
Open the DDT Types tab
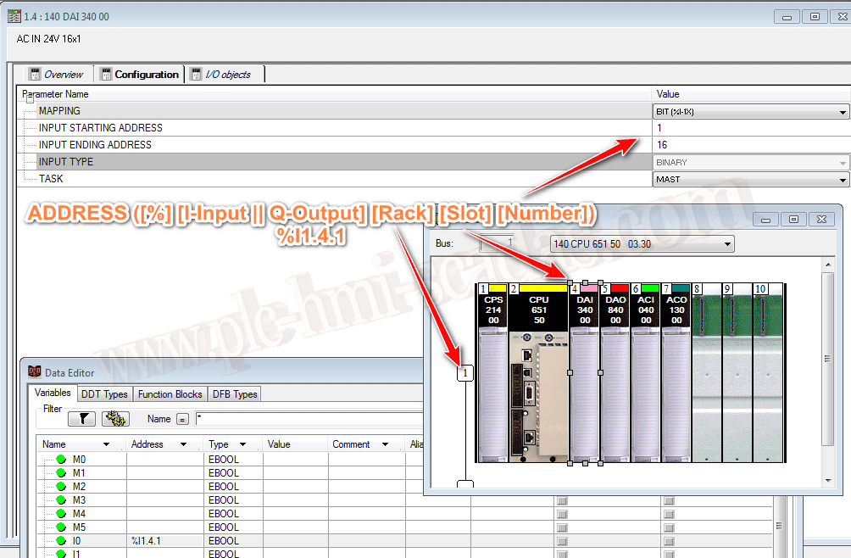point(103,393)
